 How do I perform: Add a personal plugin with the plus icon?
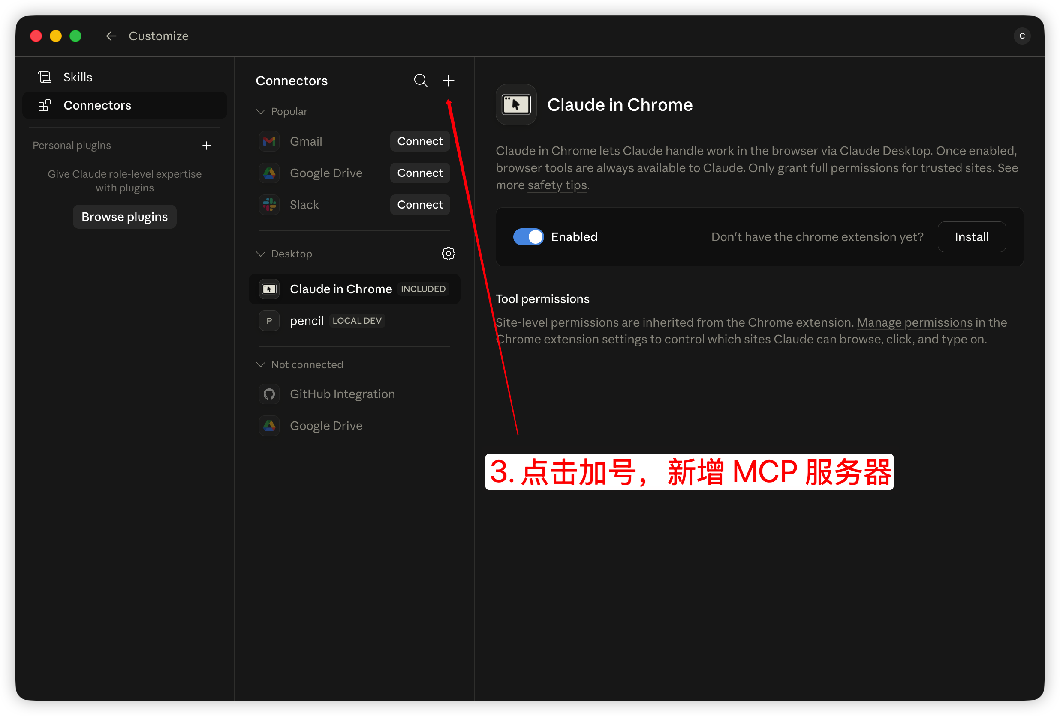207,145
